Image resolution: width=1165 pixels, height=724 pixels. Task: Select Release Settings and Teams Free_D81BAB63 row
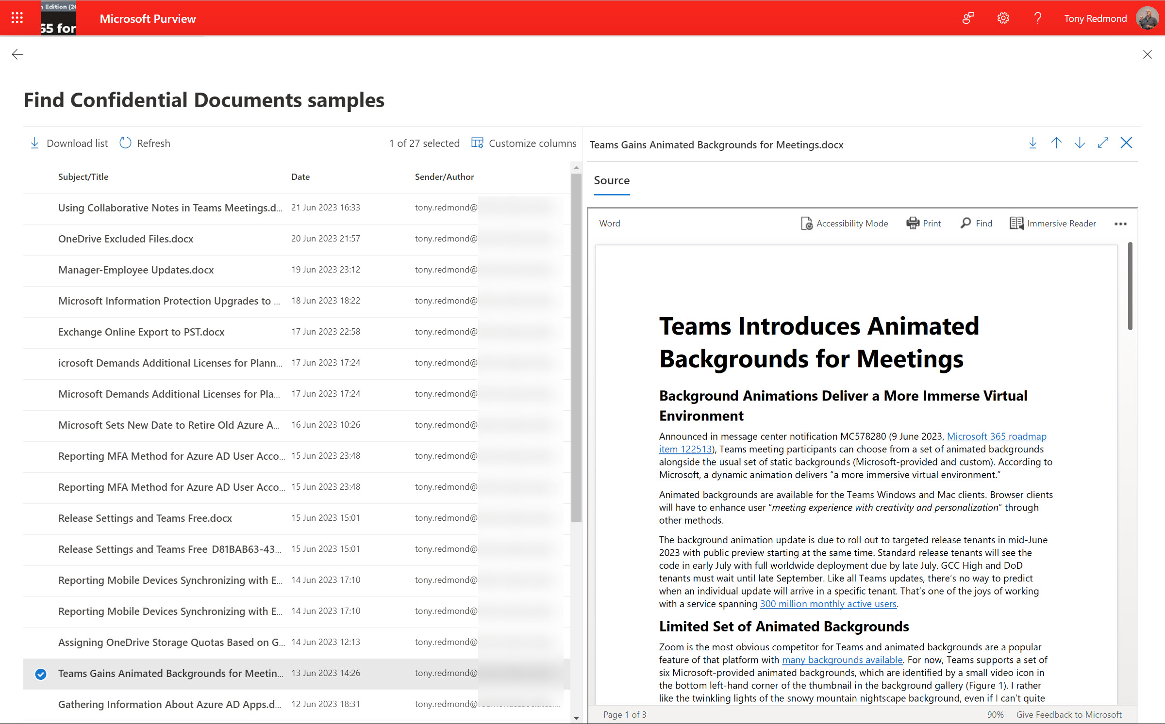[297, 549]
